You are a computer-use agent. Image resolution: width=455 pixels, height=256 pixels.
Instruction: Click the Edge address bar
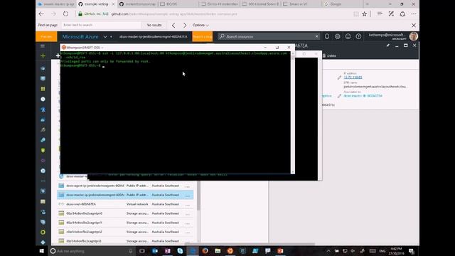point(213,14)
